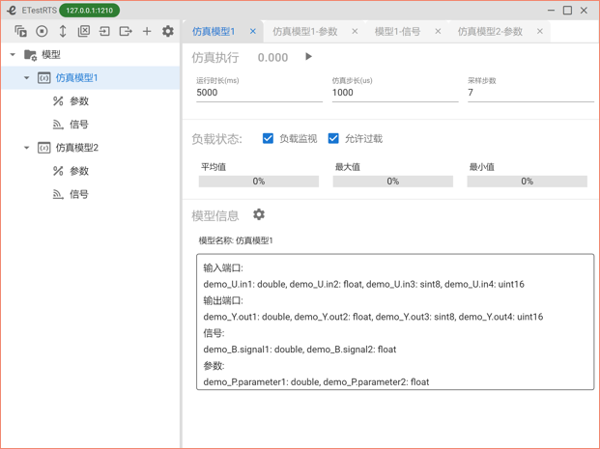Click the 运行时长(ms) input field
This screenshot has height=449, width=600.
click(x=260, y=93)
